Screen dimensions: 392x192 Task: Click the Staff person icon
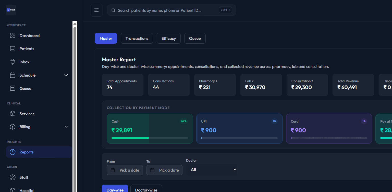click(x=13, y=177)
